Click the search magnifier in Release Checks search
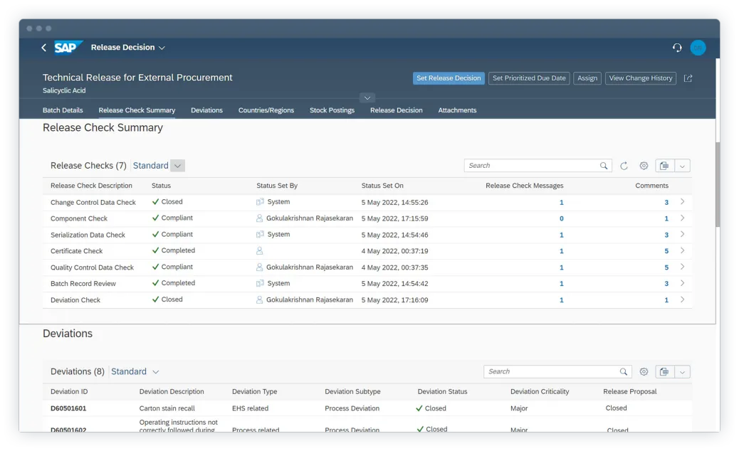 click(x=604, y=165)
